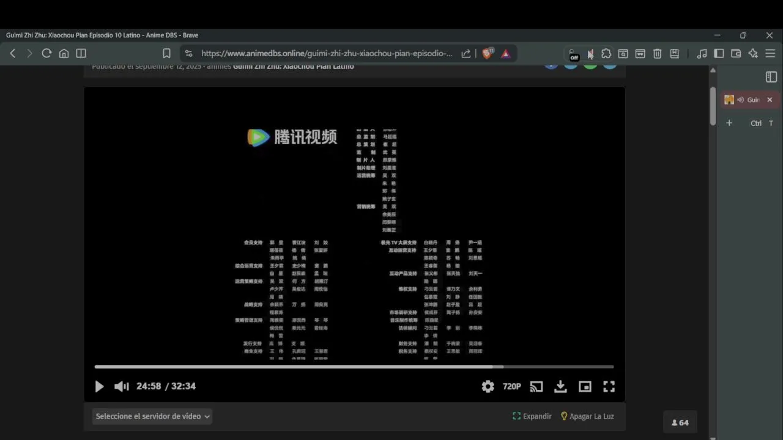Open site settings icon in address bar

[x=188, y=54]
